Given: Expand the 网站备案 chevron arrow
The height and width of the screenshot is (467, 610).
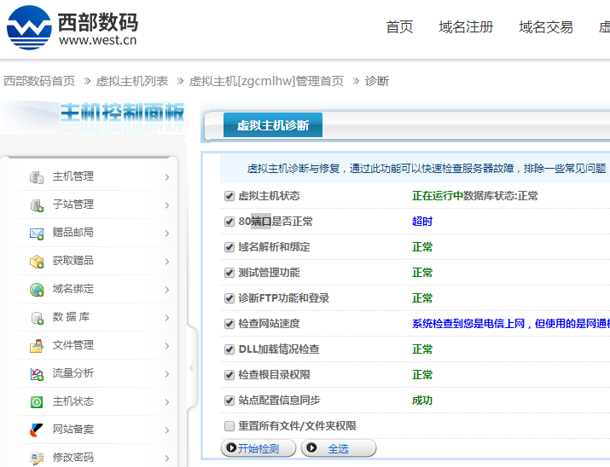Looking at the screenshot, I should tap(166, 430).
